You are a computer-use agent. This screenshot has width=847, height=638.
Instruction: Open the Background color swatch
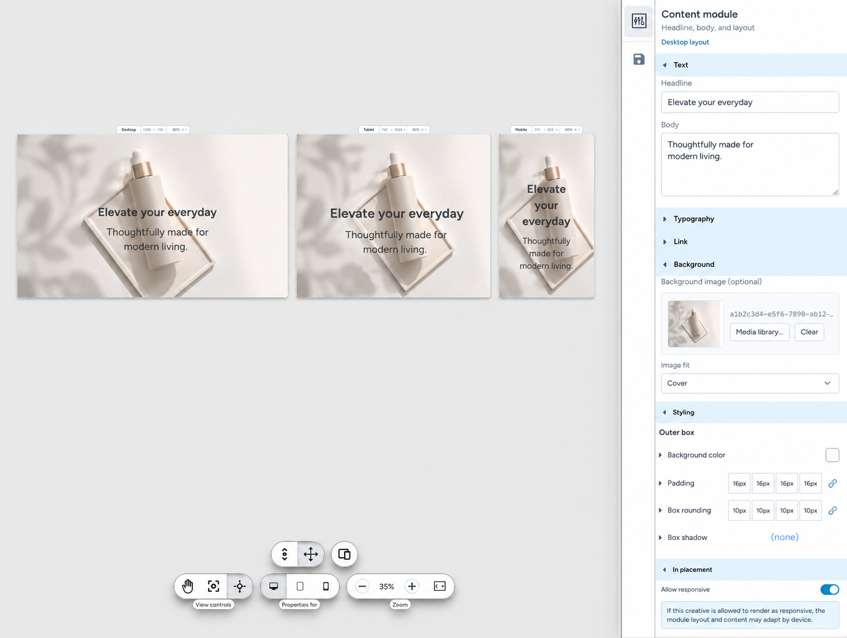832,455
